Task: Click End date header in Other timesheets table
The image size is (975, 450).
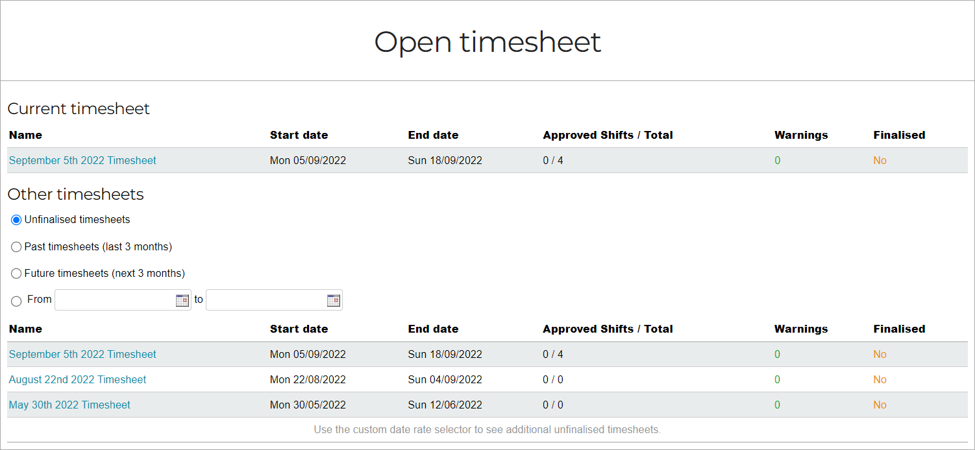Action: click(433, 329)
